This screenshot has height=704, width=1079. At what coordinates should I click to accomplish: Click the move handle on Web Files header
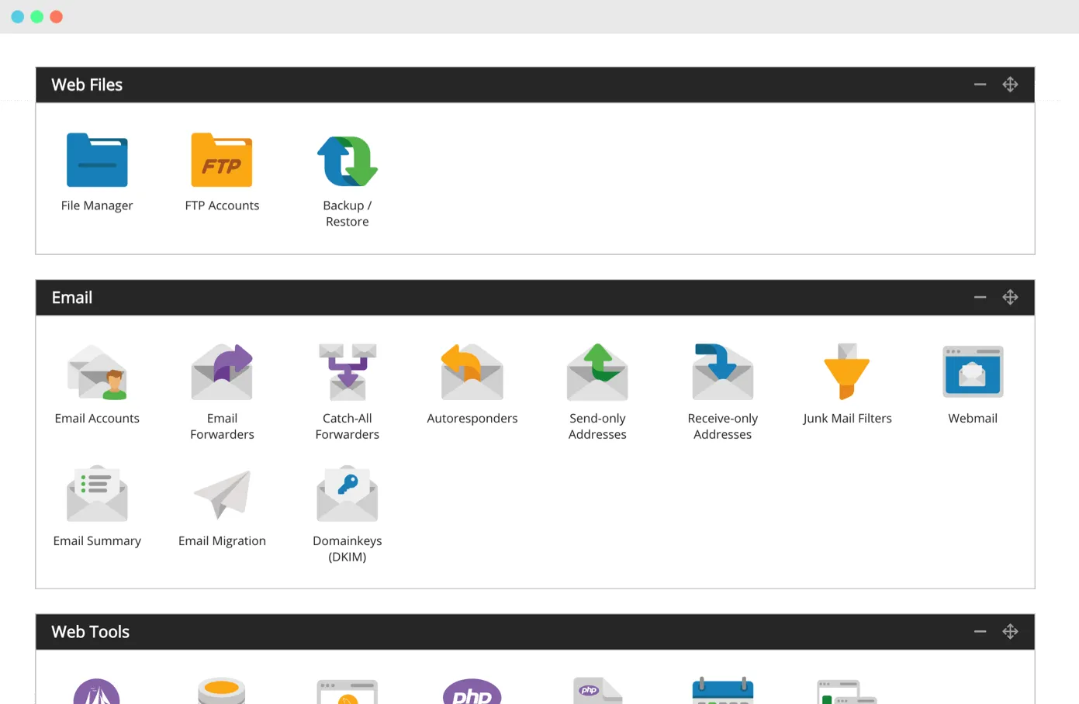(1010, 85)
